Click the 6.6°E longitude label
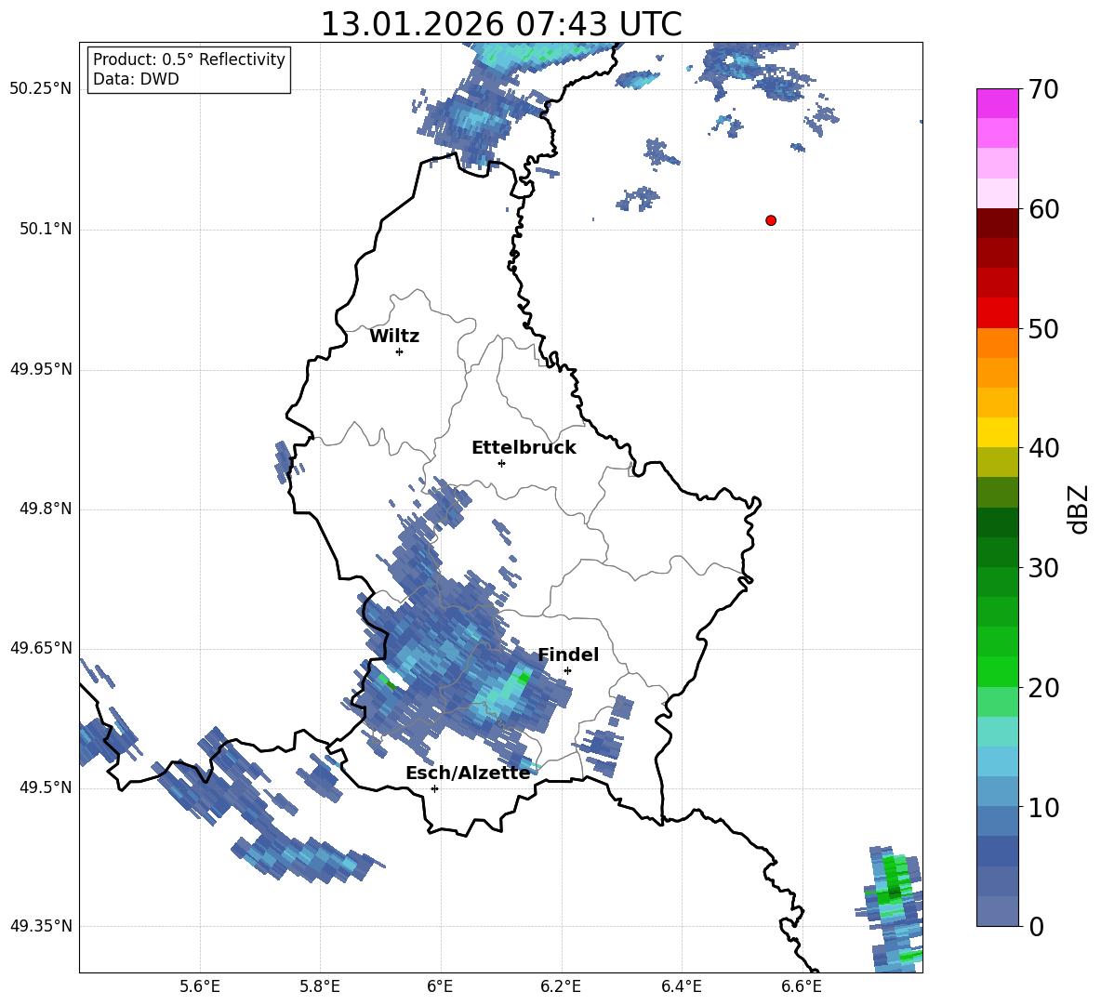Screen dimensions: 1101x1005 [802, 986]
